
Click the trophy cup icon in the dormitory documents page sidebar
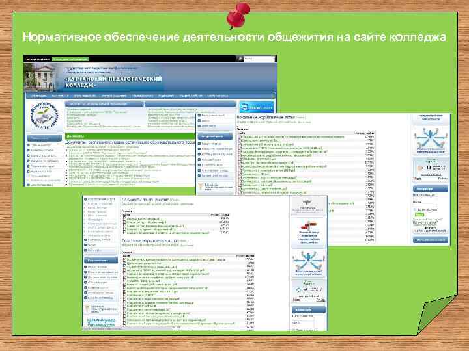point(87,308)
